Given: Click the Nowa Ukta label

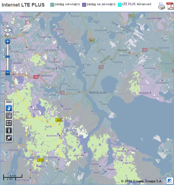Looking at the screenshot, I should point(52,157).
